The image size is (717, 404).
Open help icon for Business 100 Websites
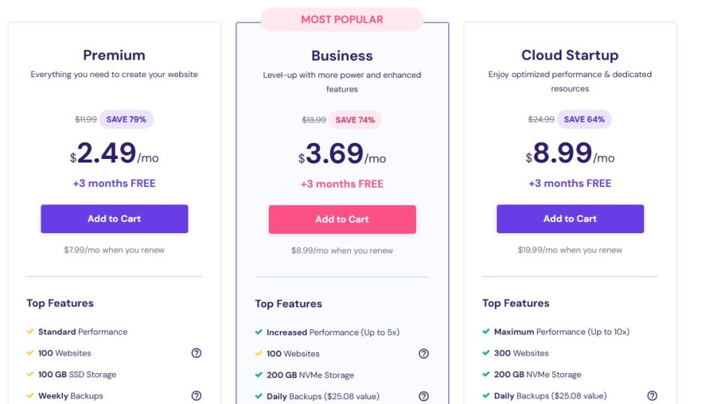coord(424,354)
